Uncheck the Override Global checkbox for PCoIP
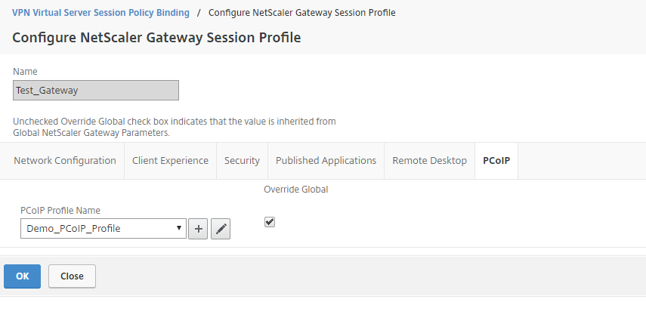646x324 pixels. coord(270,222)
